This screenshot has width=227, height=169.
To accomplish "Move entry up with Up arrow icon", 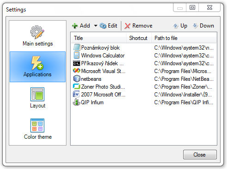I will pos(175,26).
